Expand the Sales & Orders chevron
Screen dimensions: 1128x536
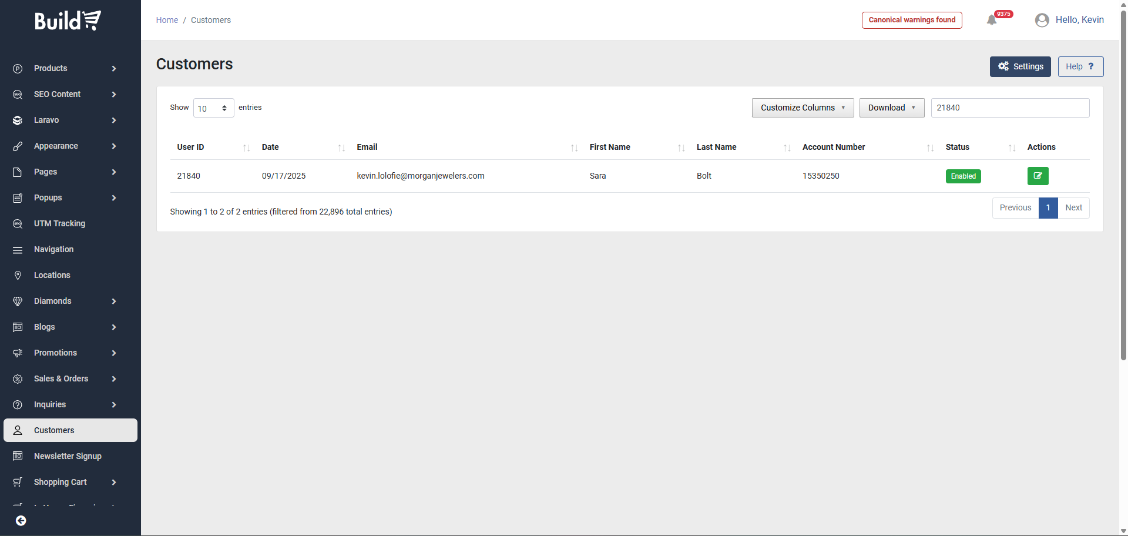[x=114, y=379]
